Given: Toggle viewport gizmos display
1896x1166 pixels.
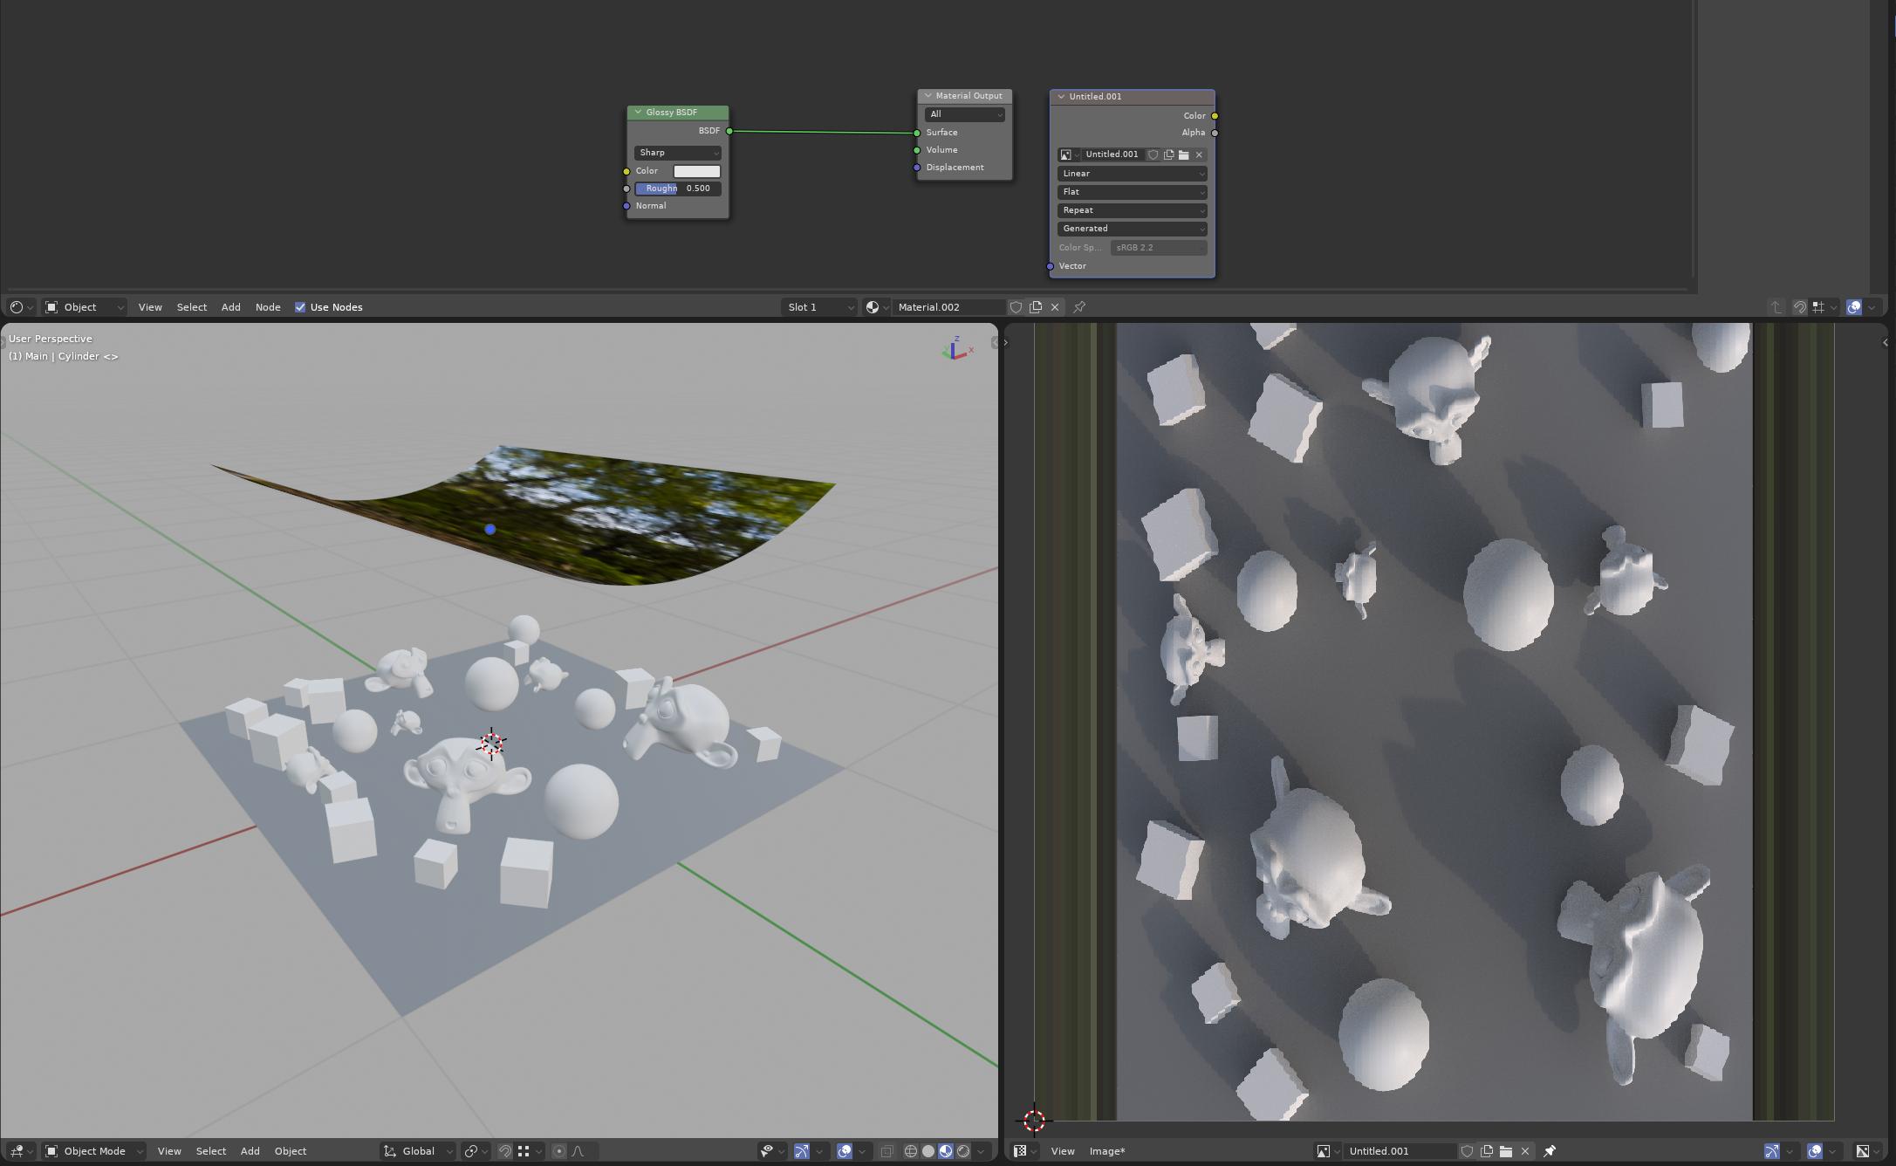Looking at the screenshot, I should tap(802, 1151).
